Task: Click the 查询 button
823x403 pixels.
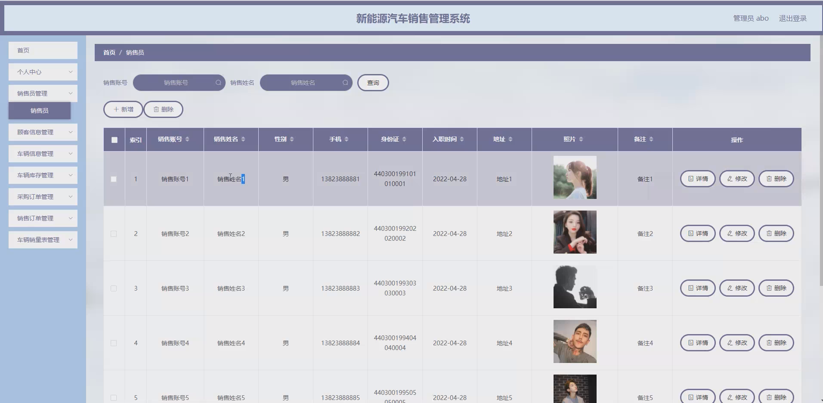Action: (373, 83)
